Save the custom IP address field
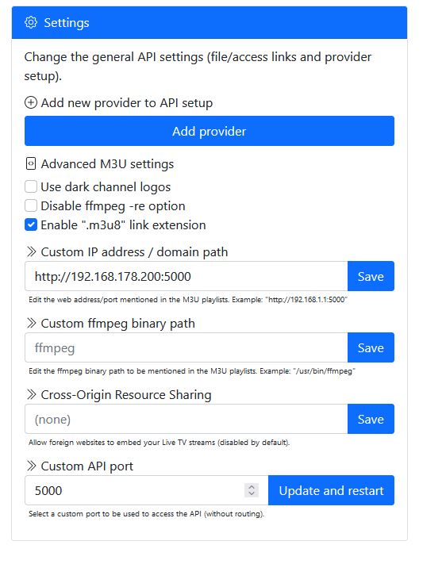Image resolution: width=446 pixels, height=564 pixels. click(x=371, y=276)
